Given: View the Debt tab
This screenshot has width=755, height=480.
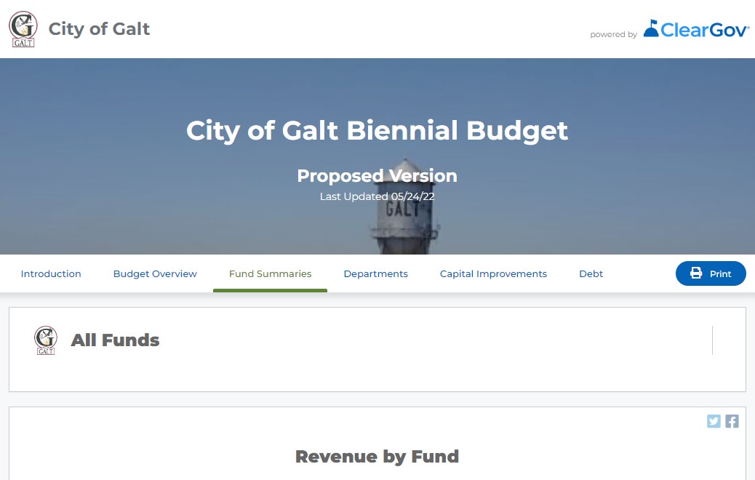Looking at the screenshot, I should (x=591, y=273).
